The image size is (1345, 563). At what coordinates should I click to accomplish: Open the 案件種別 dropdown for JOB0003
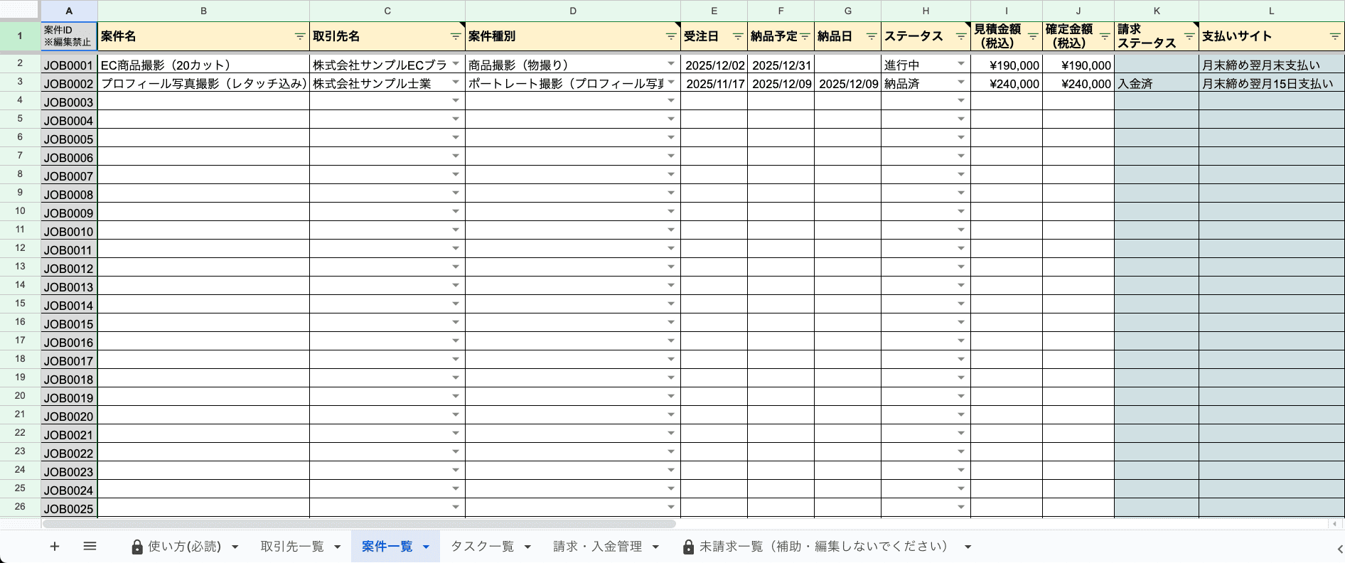pos(670,101)
